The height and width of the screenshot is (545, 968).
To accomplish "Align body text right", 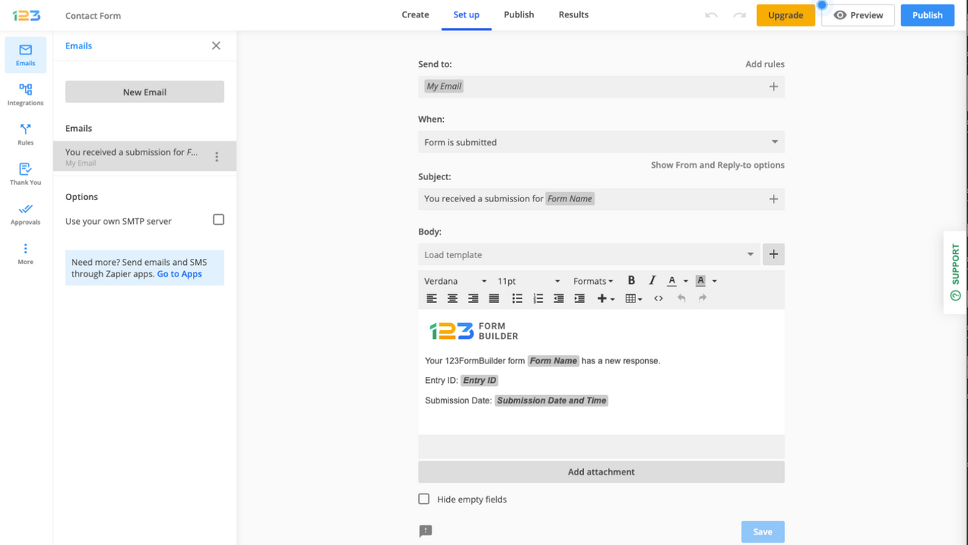I will click(473, 298).
